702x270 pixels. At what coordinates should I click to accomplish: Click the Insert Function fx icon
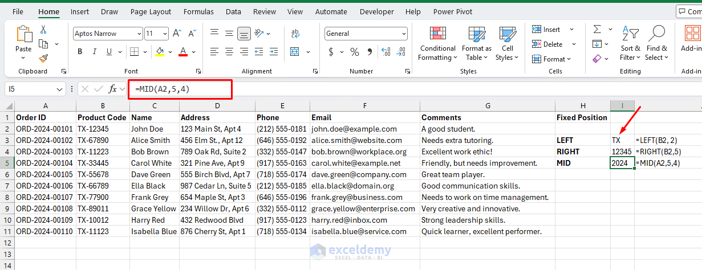click(x=113, y=89)
